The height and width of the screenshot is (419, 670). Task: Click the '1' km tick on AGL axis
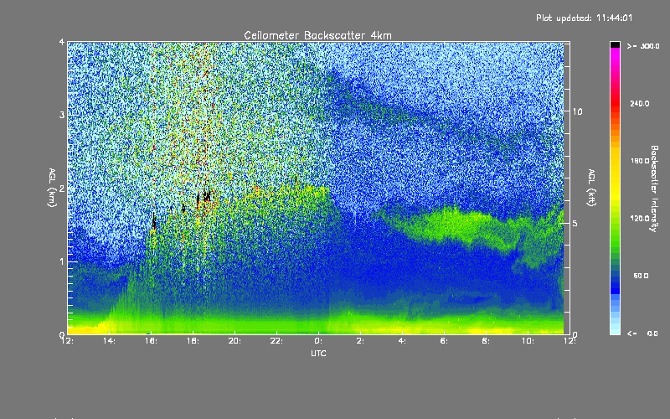coord(62,261)
